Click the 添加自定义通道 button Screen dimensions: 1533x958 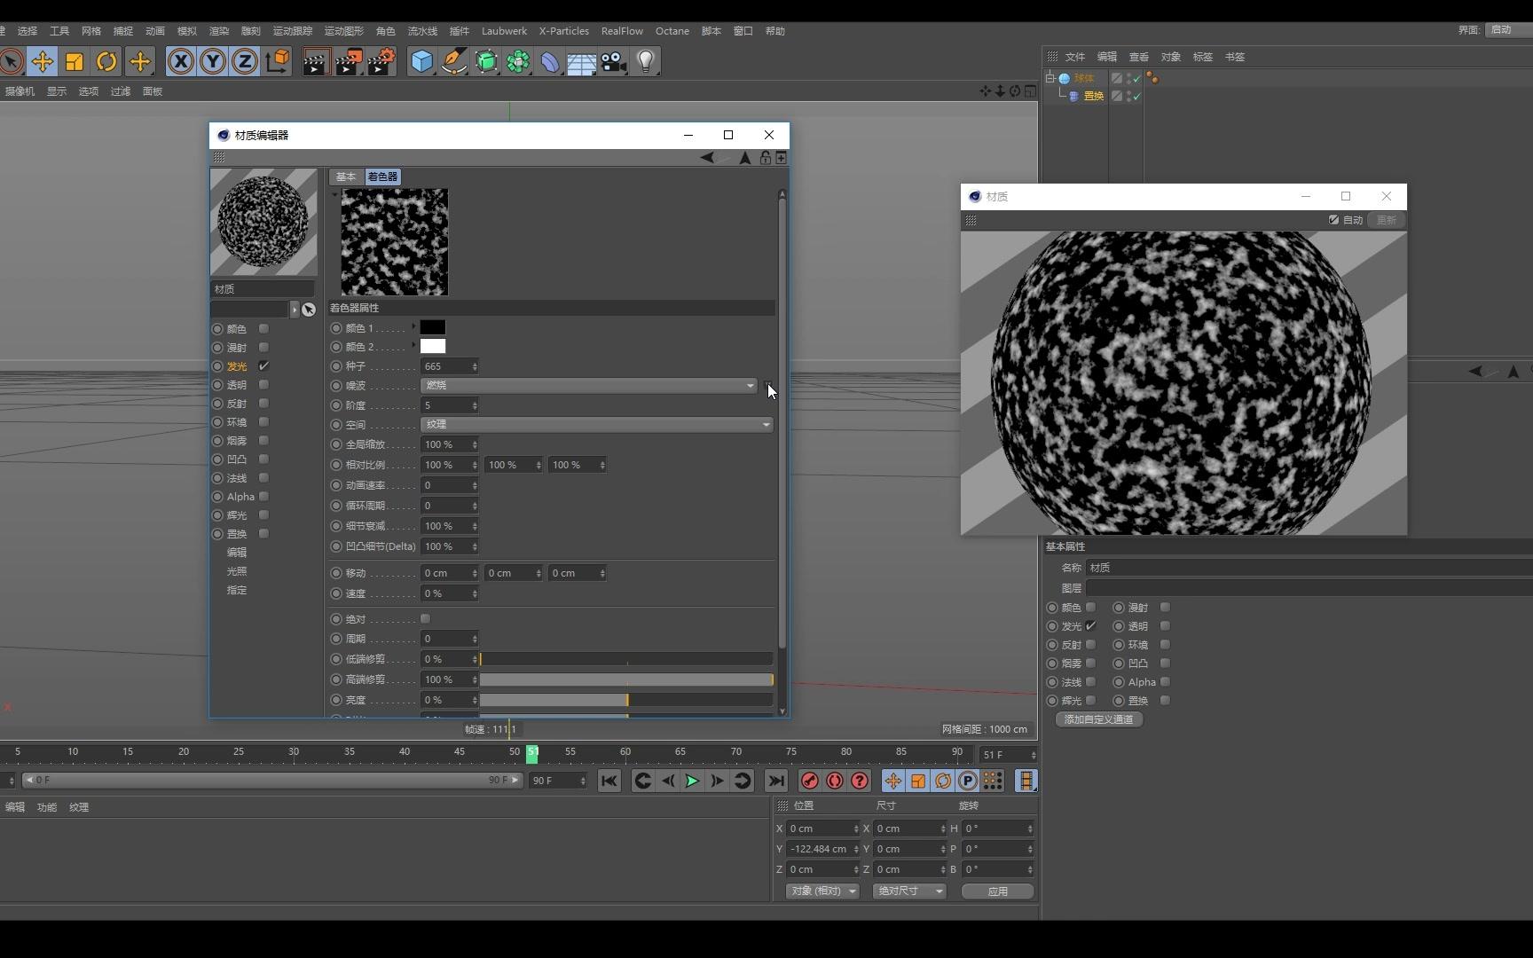click(x=1098, y=719)
